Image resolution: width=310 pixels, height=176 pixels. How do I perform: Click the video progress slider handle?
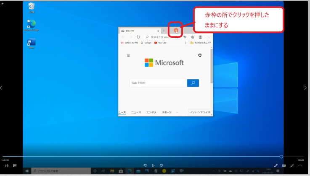(281, 156)
